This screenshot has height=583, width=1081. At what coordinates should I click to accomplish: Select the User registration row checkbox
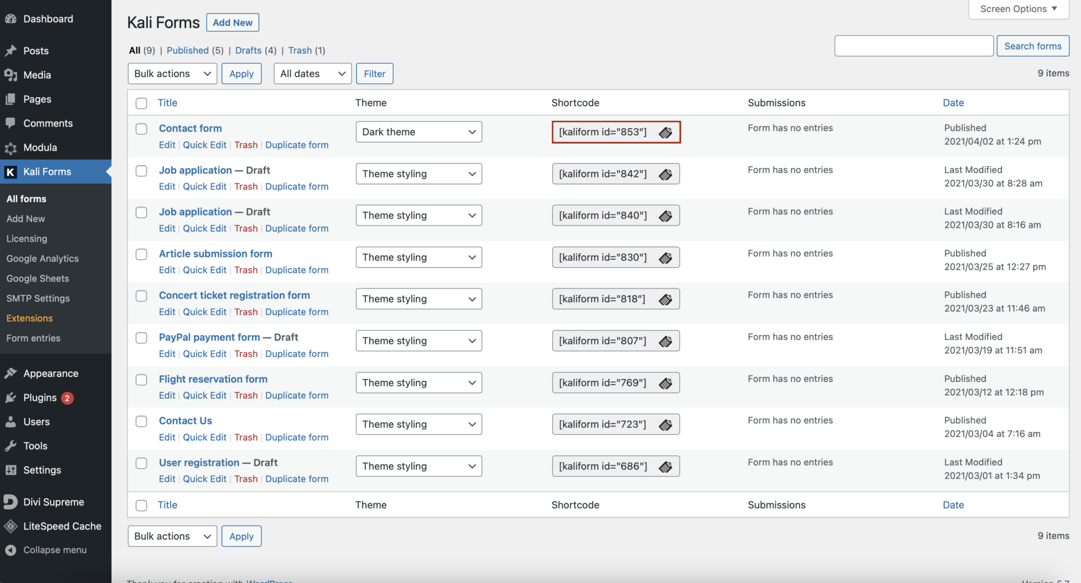(141, 463)
